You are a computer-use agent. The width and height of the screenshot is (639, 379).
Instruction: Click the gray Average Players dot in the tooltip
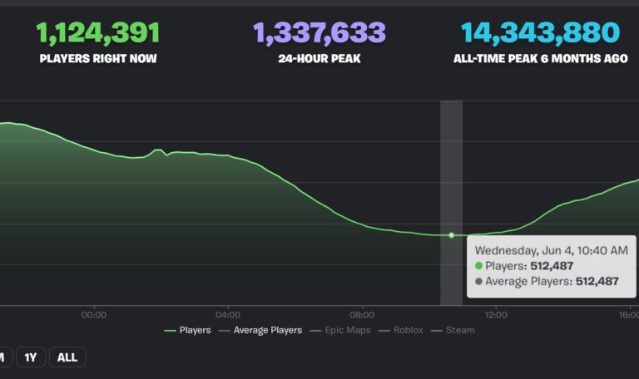tap(478, 282)
